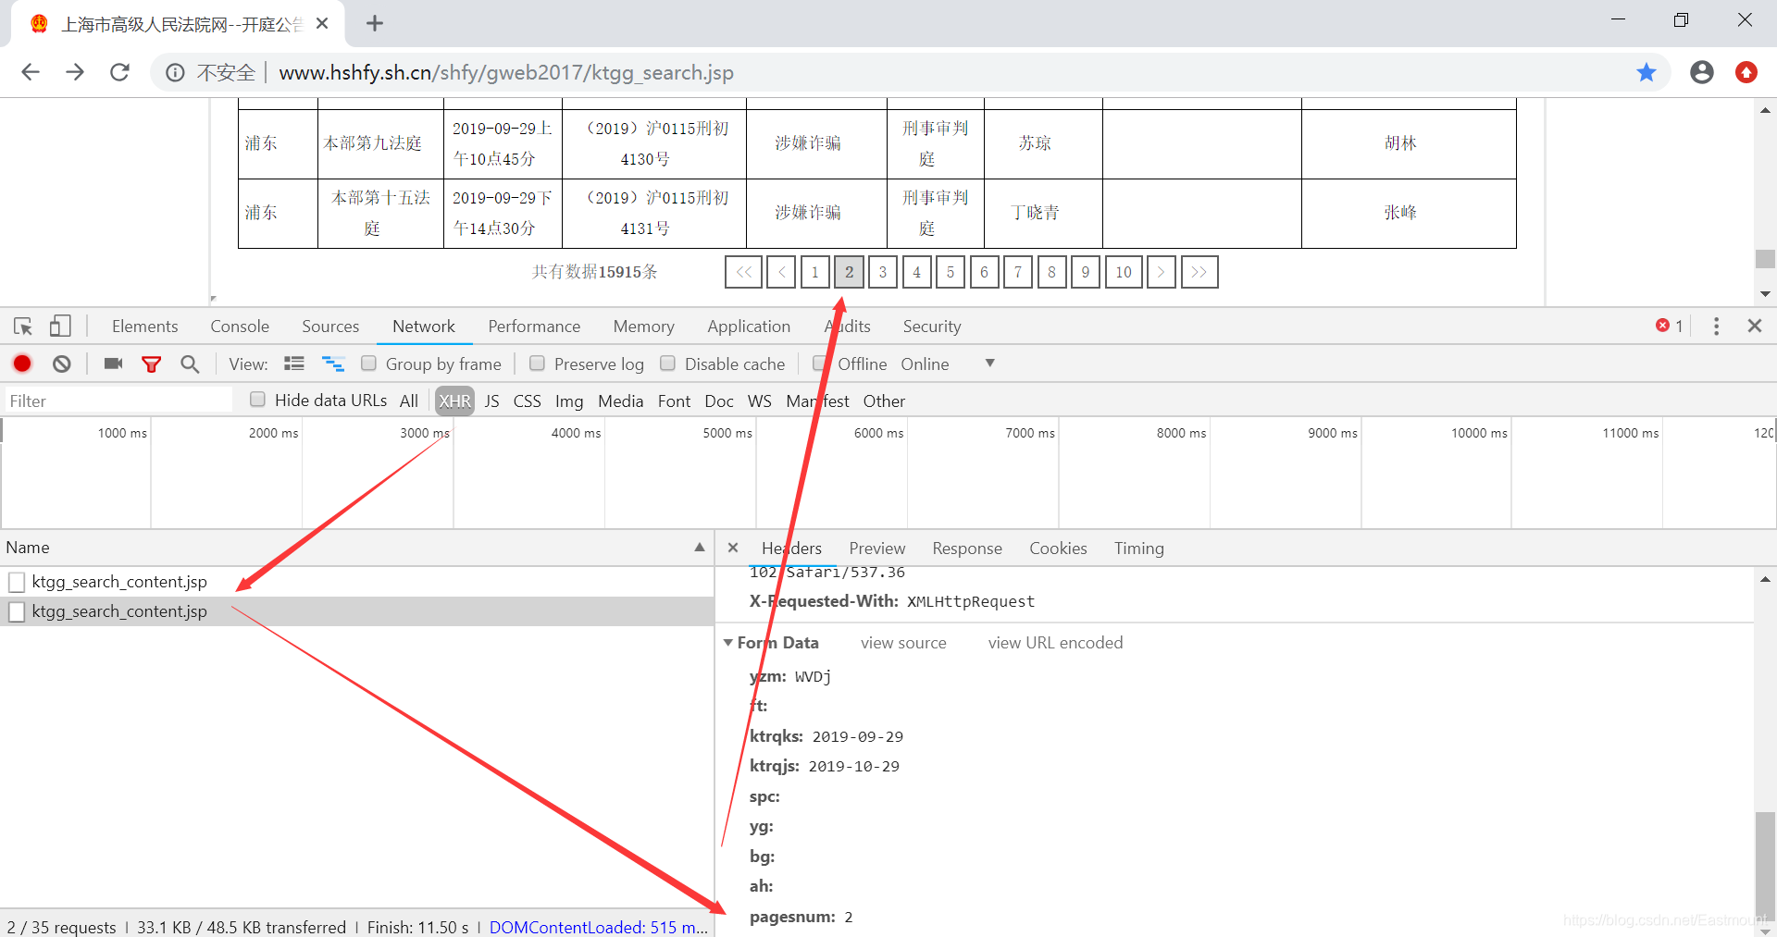Close the request details pane
The width and height of the screenshot is (1777, 937).
[x=733, y=548]
